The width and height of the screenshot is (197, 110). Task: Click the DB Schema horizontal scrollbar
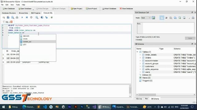click(x=166, y=94)
